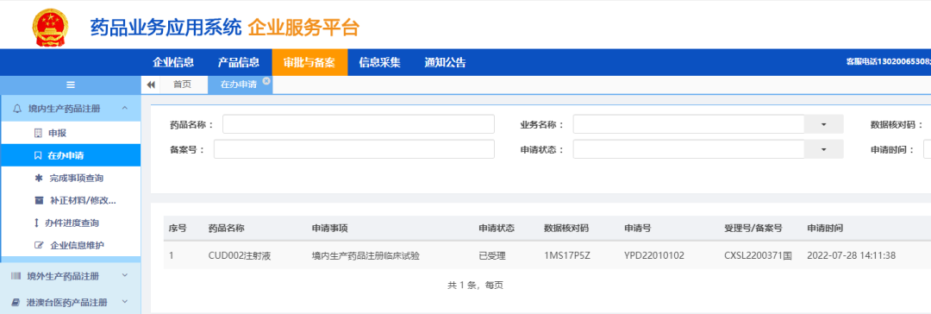
Task: Click the asterisk icon beside 完成事项查询
Action: (39, 178)
